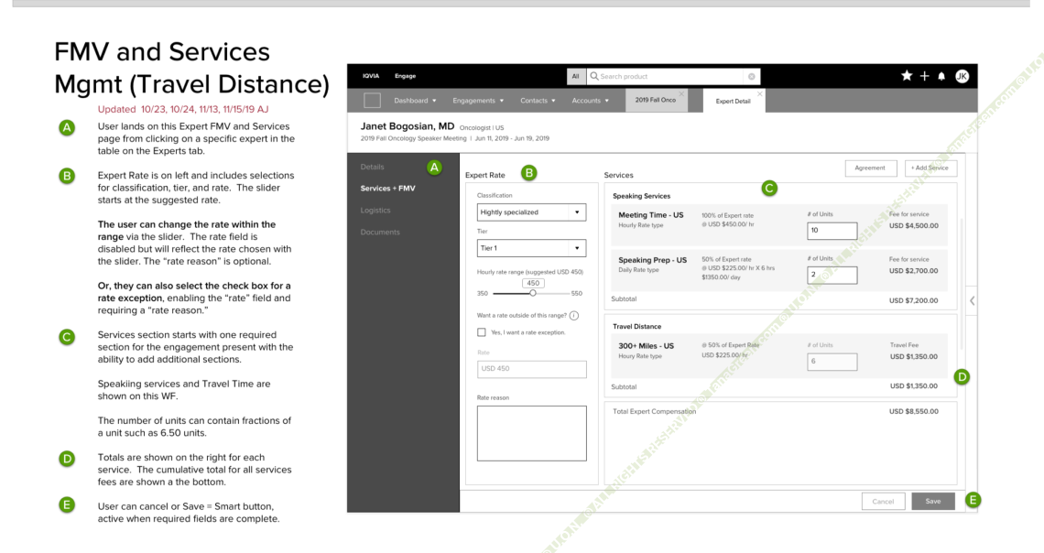
Task: Click the Rate reason text area
Action: click(532, 433)
